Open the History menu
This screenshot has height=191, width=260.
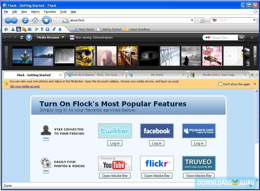tap(35, 12)
